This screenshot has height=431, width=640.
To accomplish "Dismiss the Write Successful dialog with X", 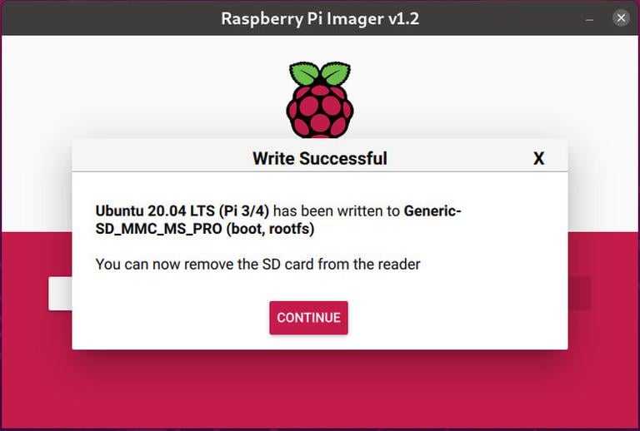I will (538, 158).
